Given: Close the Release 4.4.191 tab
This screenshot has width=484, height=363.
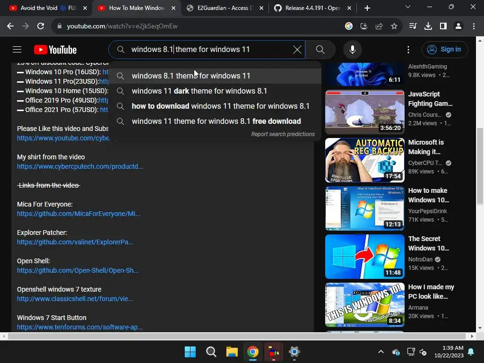Looking at the screenshot, I should [349, 8].
